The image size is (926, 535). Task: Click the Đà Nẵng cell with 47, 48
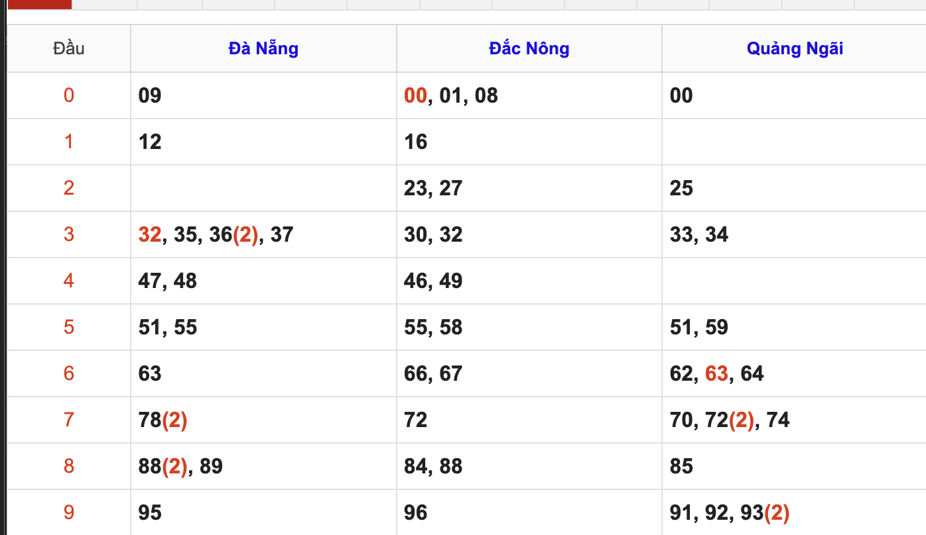coord(168,281)
